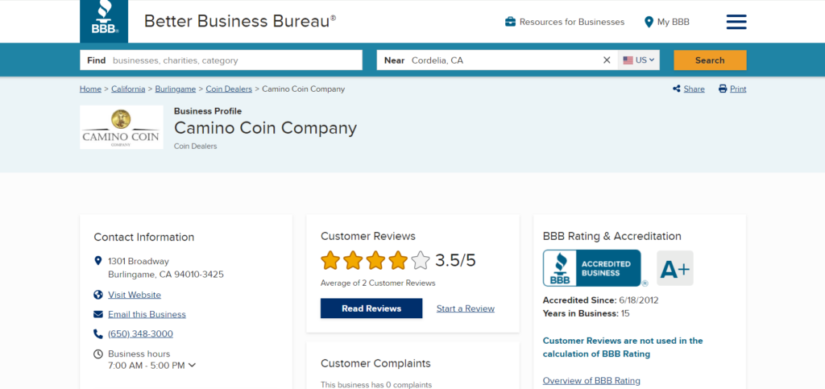This screenshot has height=389, width=825.
Task: Click the Print link text
Action: [x=738, y=89]
